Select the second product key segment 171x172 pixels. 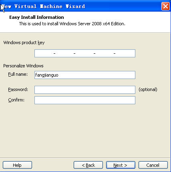[x=64, y=53]
